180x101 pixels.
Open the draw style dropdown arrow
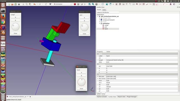click(99, 4)
